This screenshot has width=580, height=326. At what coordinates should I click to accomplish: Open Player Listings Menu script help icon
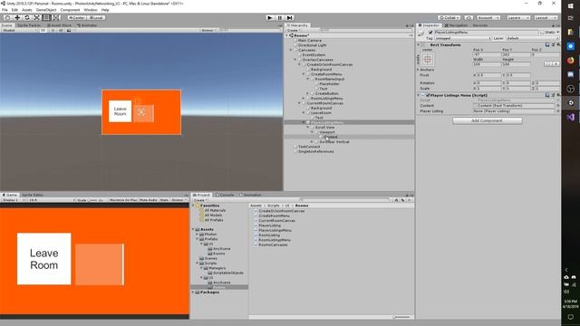[547, 95]
